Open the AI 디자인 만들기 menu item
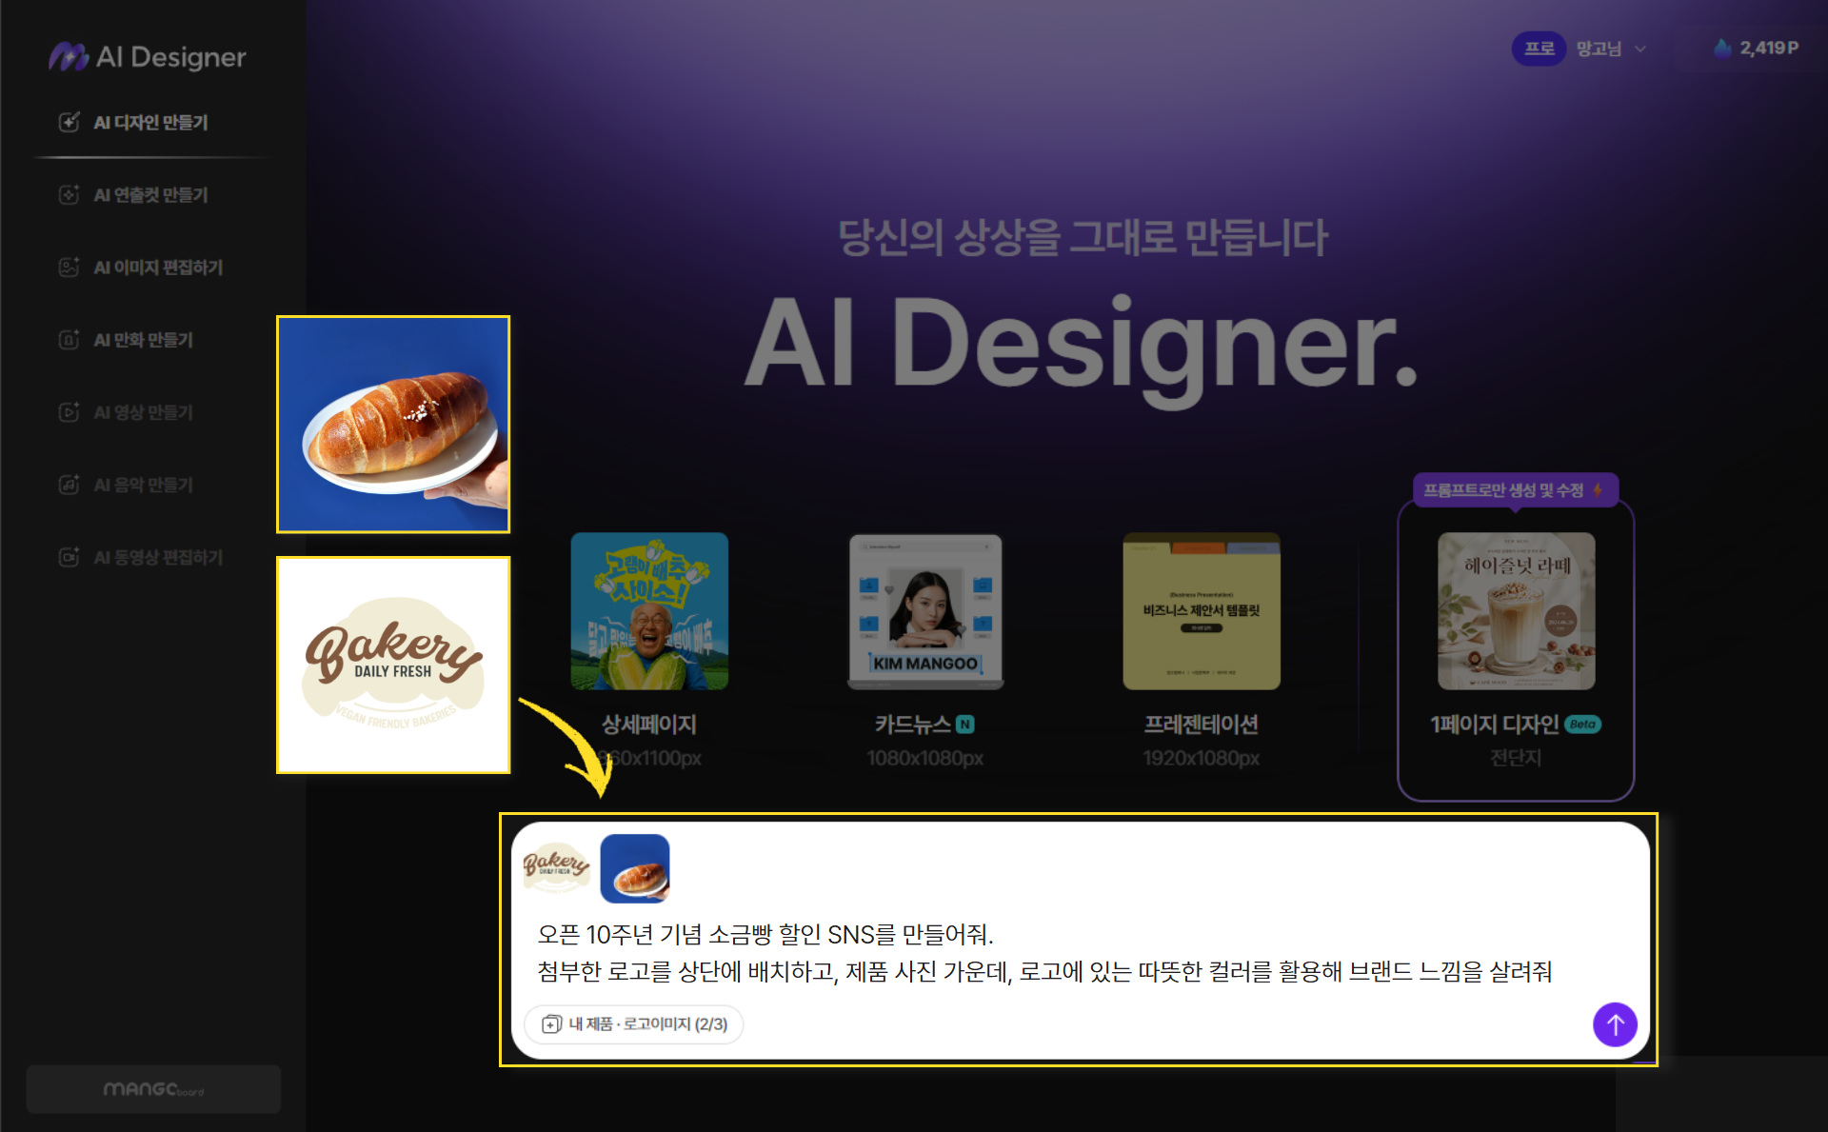1828x1132 pixels. (x=150, y=122)
